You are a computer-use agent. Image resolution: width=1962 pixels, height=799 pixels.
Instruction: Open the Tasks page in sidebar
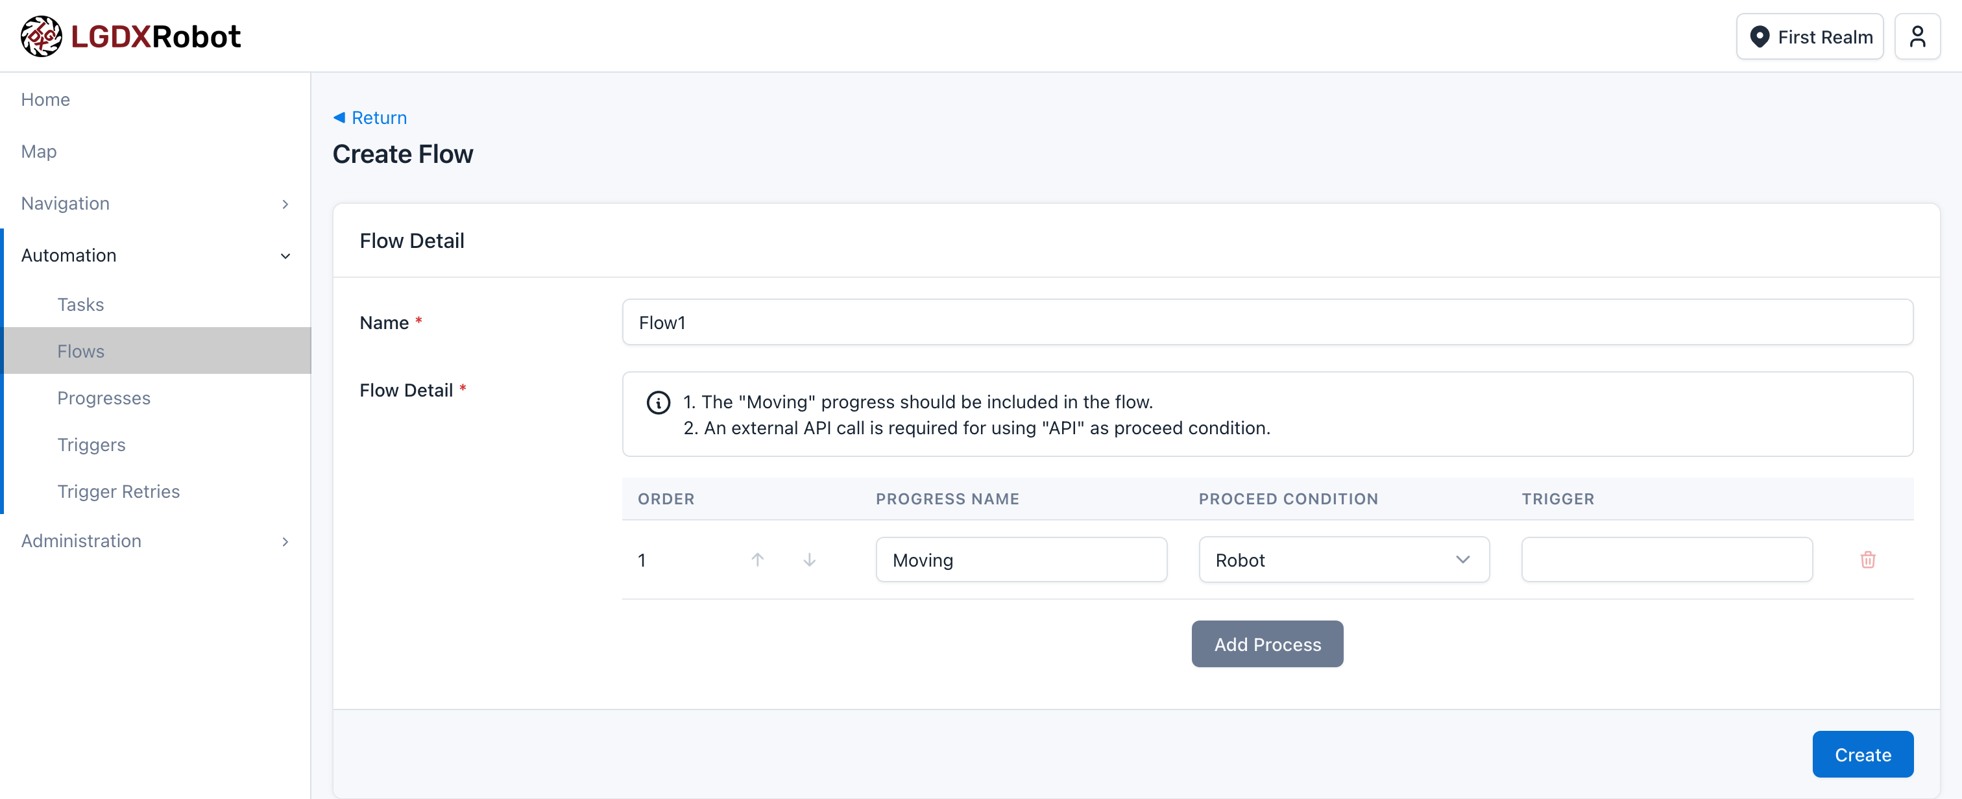(x=80, y=304)
